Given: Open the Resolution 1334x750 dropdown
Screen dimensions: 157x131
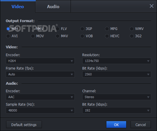Looking at the screenshot, I should pyautogui.click(x=117, y=61).
